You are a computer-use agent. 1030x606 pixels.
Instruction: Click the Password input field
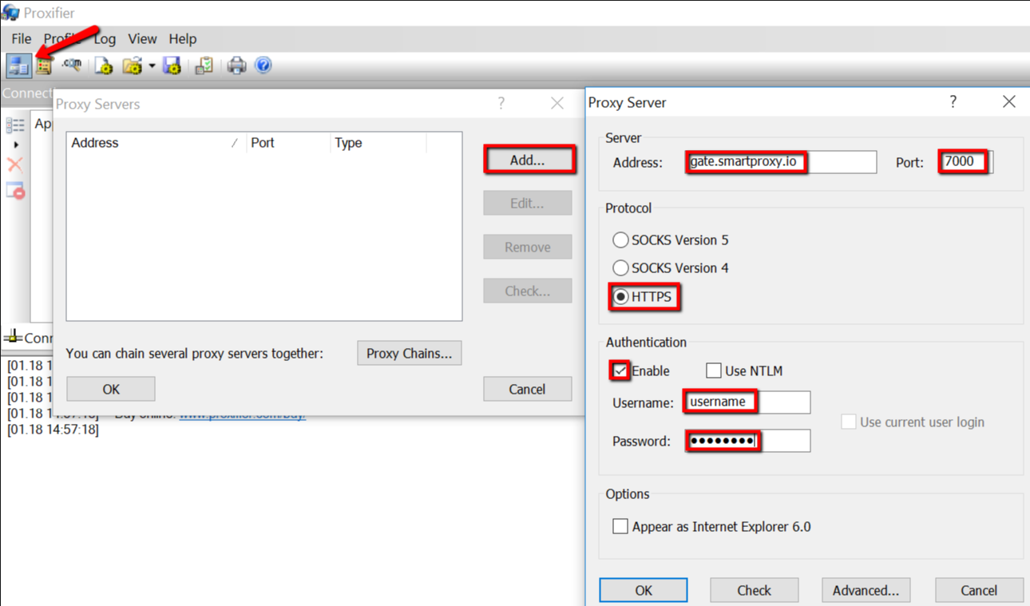[747, 441]
